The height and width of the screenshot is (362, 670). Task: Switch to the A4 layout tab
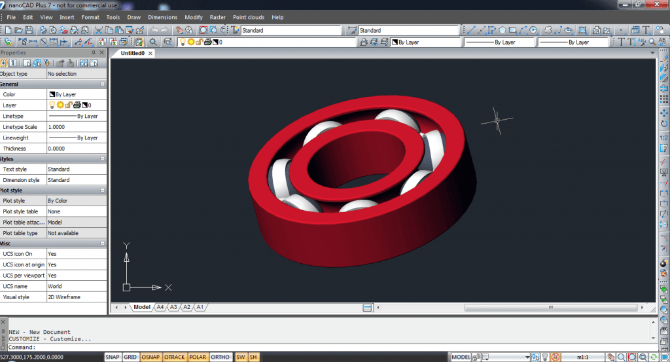click(160, 307)
